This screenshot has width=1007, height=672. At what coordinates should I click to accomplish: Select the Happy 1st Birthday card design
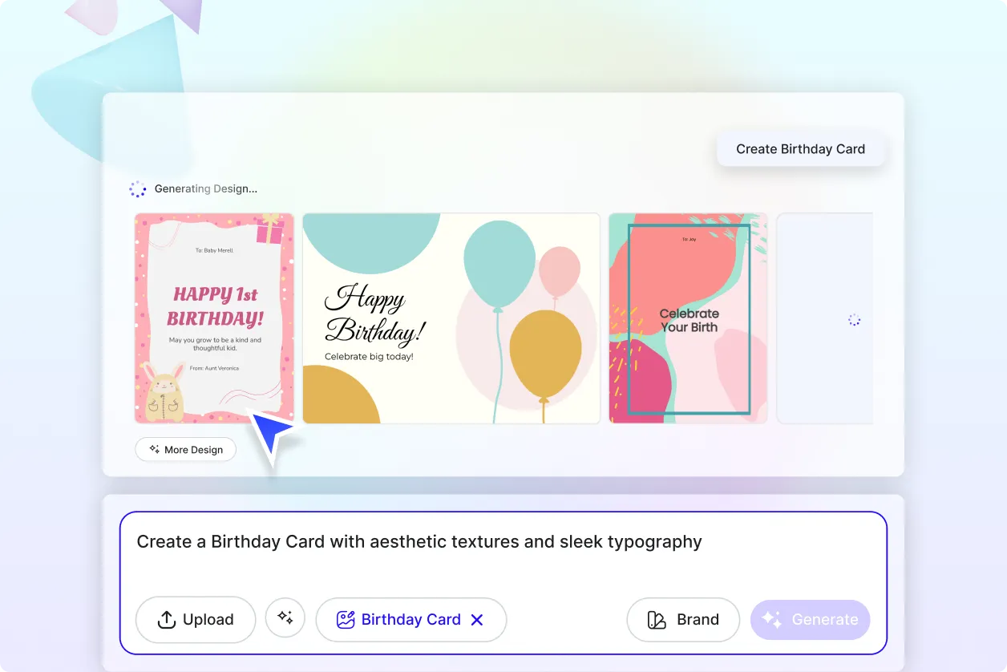tap(213, 318)
